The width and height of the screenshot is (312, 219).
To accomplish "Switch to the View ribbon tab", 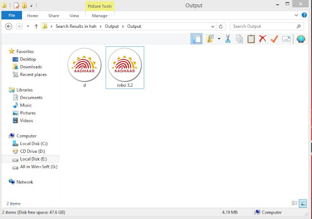I will coord(74,16).
